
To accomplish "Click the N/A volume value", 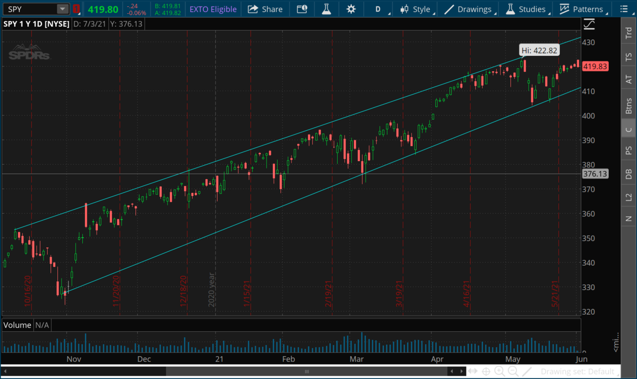I will tap(41, 325).
